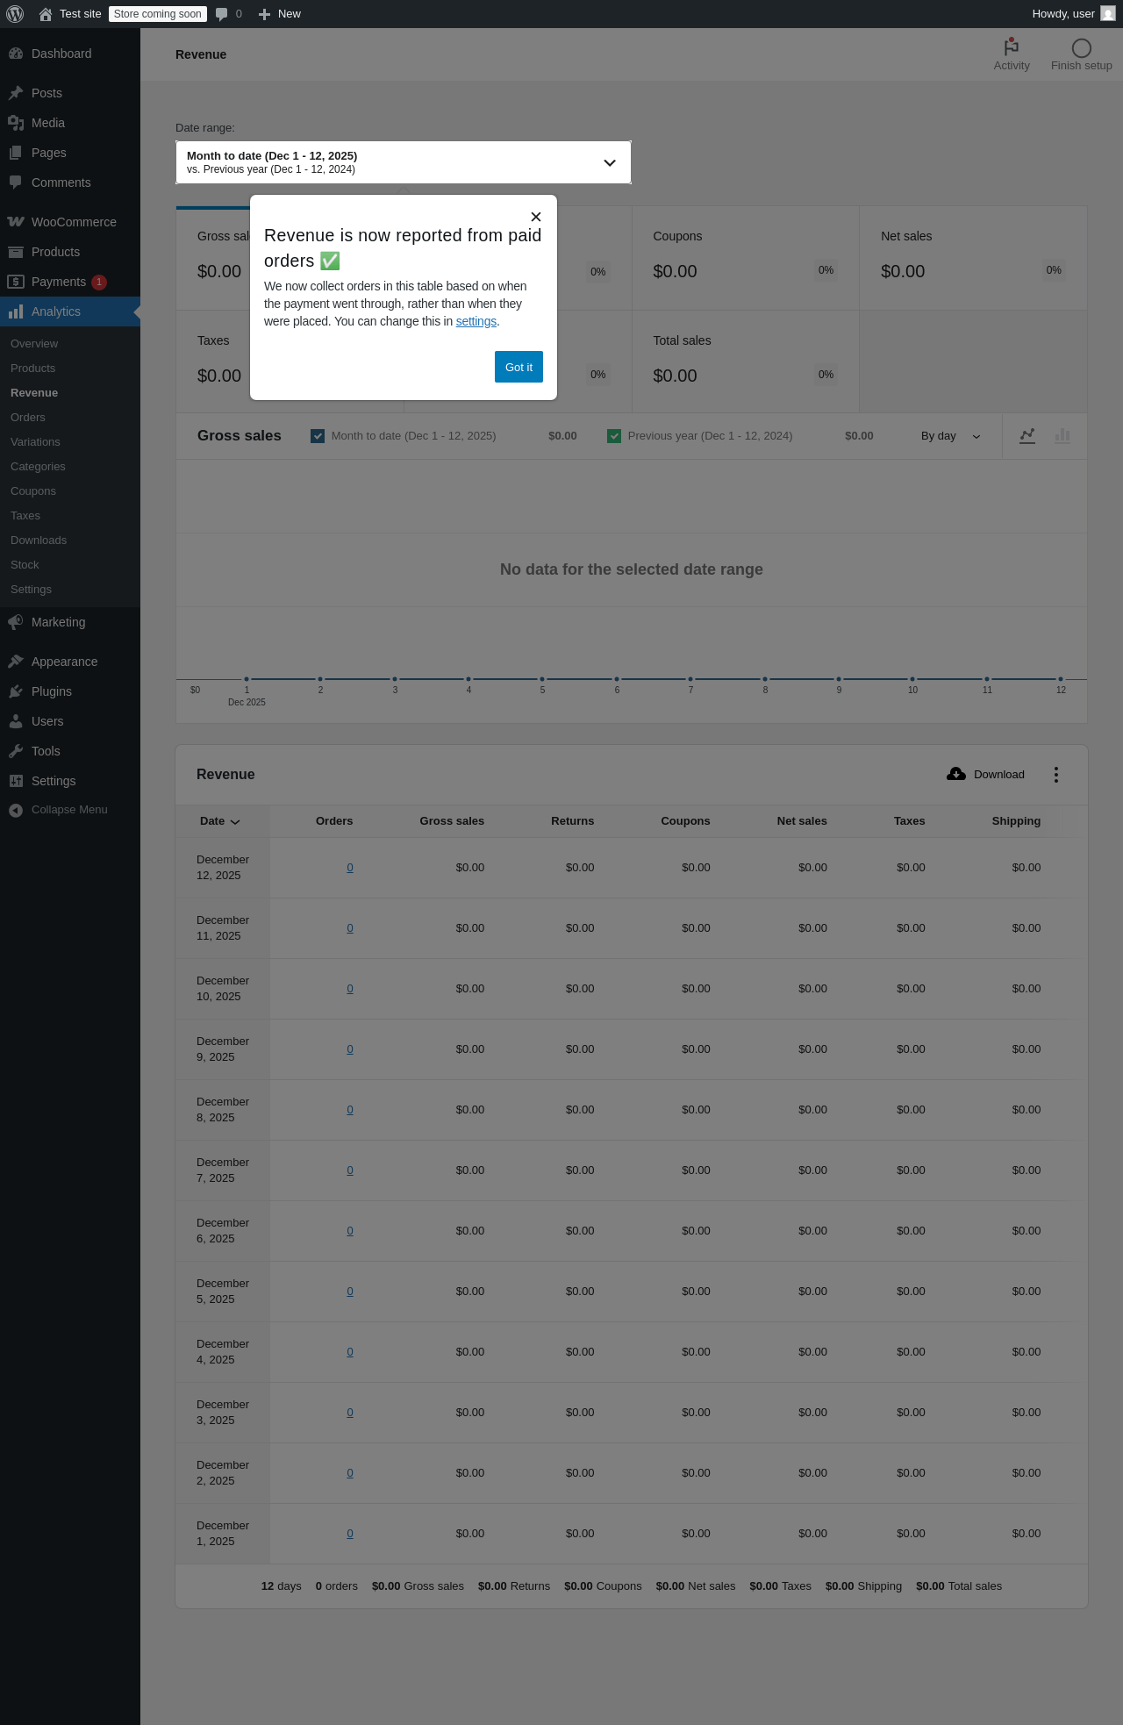
Task: Open Coupons under Analytics
Action: pyautogui.click(x=33, y=491)
